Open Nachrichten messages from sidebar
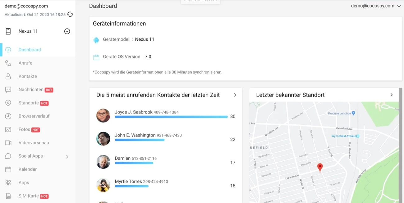 [x=31, y=89]
